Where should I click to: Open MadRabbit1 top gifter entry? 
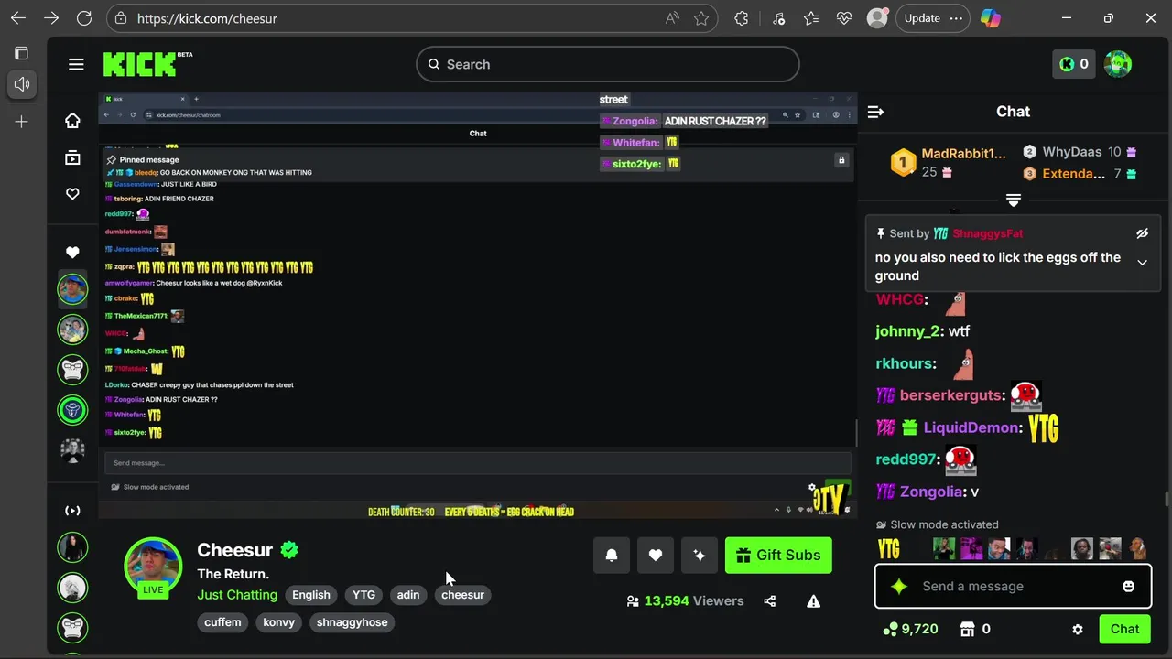pyautogui.click(x=949, y=162)
